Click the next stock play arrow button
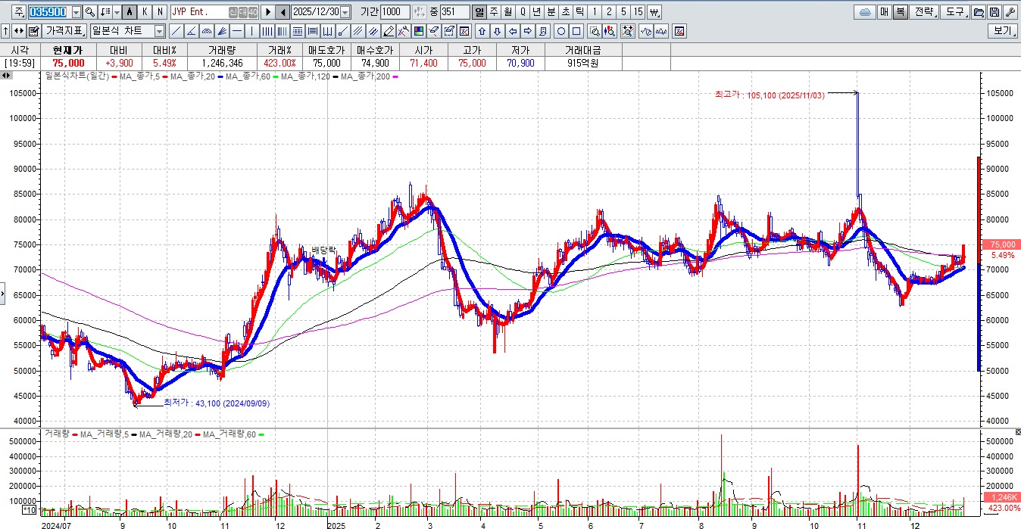Image resolution: width=1021 pixels, height=529 pixels. point(268,12)
